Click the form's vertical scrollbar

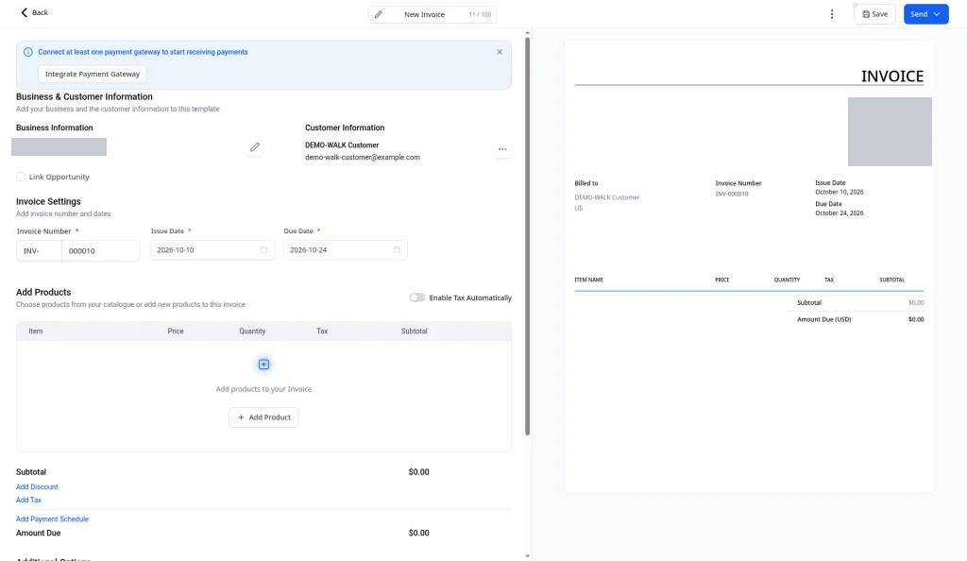coord(527,237)
